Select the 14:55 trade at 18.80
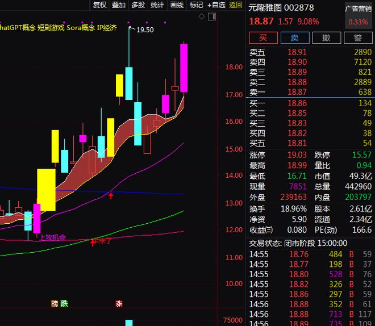The image size is (375, 326). click(x=310, y=274)
